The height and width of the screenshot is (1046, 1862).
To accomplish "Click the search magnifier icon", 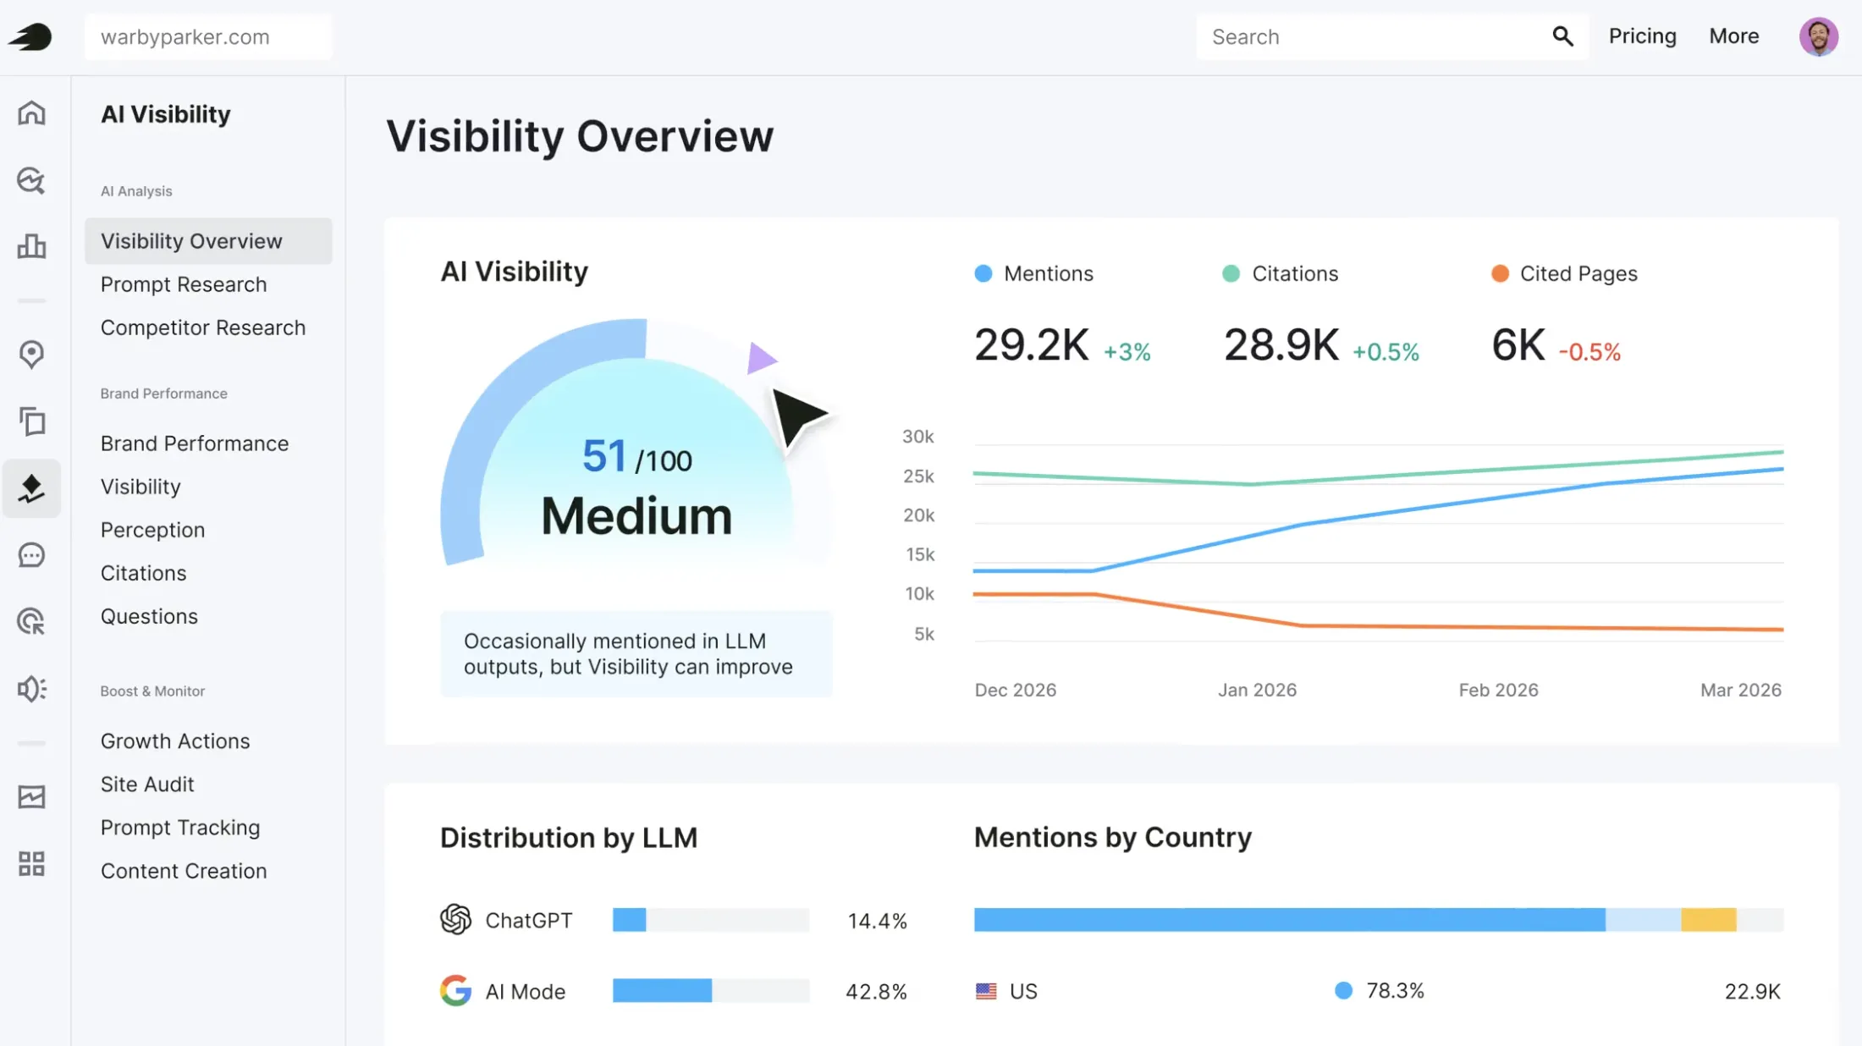I will 1562,36.
